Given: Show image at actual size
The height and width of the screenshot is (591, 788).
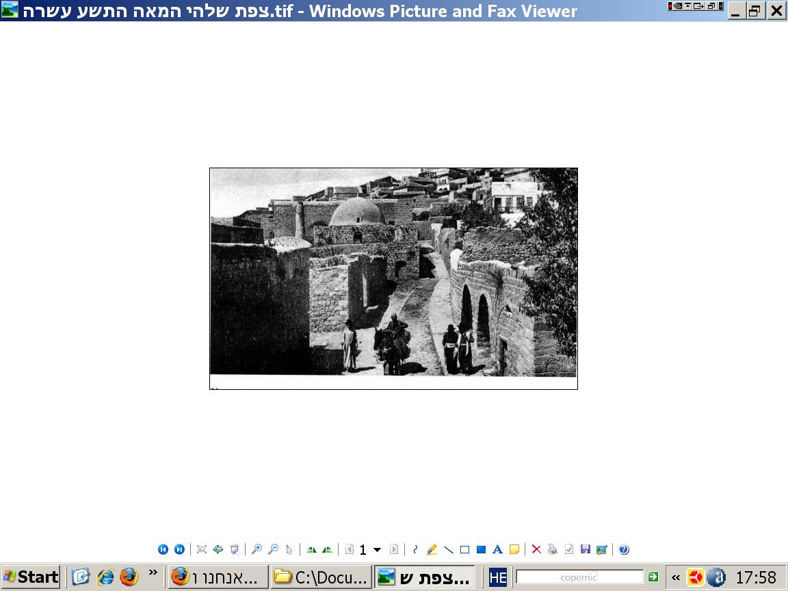Looking at the screenshot, I should pyautogui.click(x=218, y=549).
